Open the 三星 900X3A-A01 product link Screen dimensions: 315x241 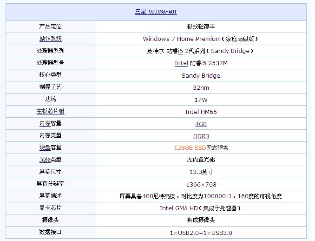[x=156, y=12]
